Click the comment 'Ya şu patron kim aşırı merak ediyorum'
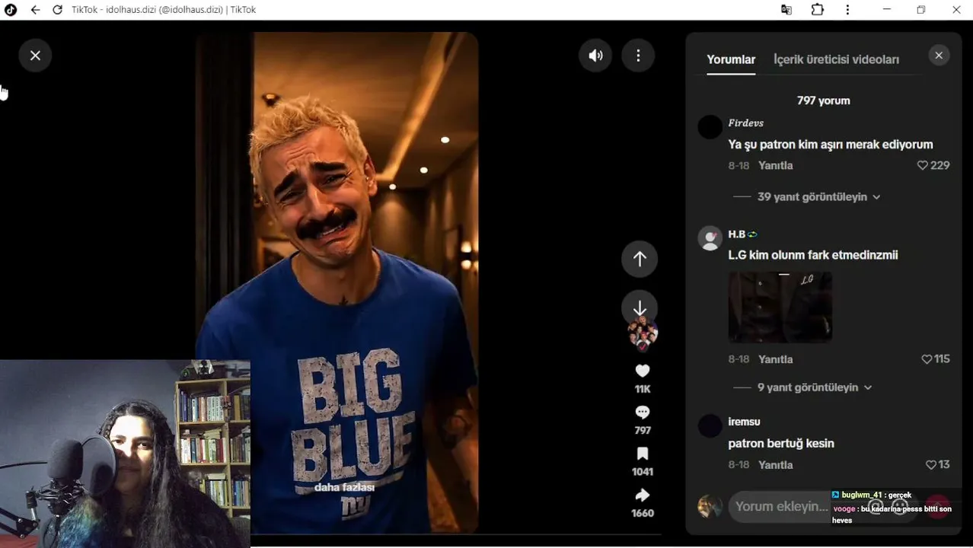 (830, 144)
